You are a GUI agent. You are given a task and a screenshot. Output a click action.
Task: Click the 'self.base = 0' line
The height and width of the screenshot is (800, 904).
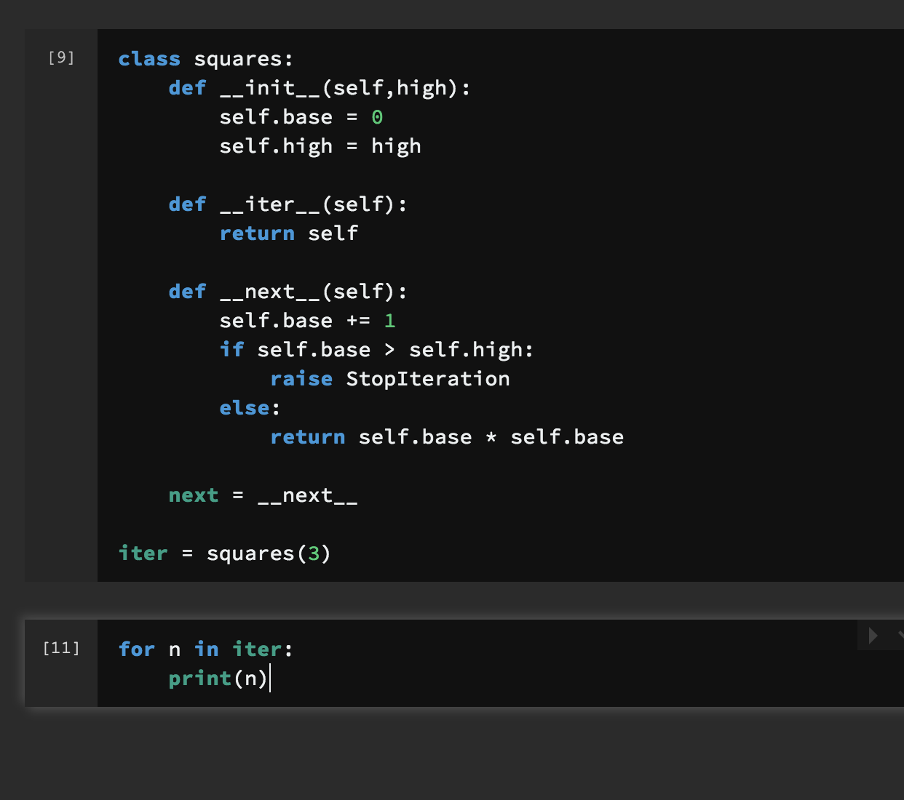pyautogui.click(x=301, y=117)
